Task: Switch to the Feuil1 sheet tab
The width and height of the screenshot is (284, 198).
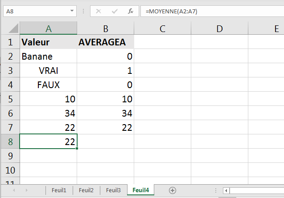Action: point(59,190)
